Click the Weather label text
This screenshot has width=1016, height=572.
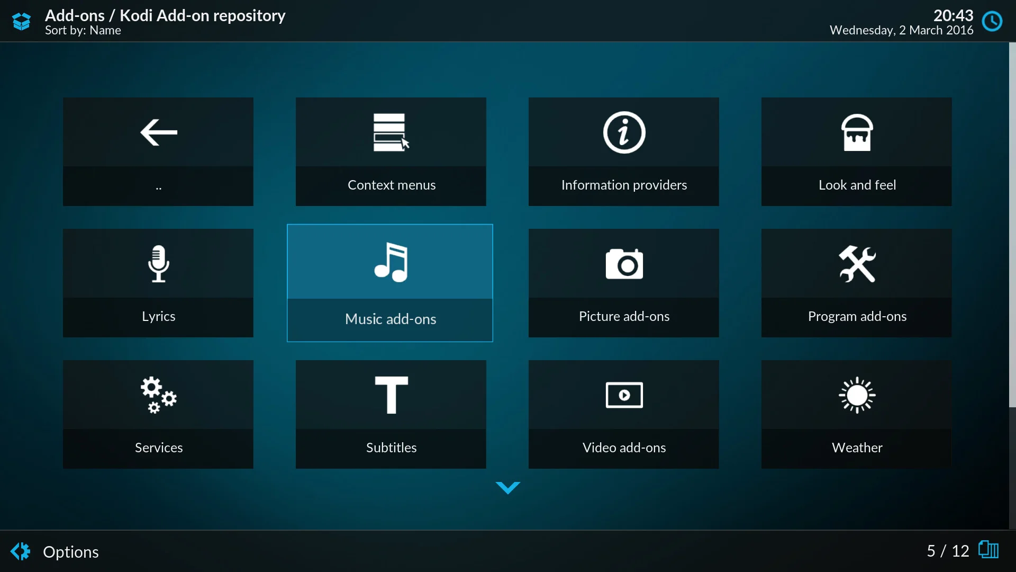click(x=857, y=448)
